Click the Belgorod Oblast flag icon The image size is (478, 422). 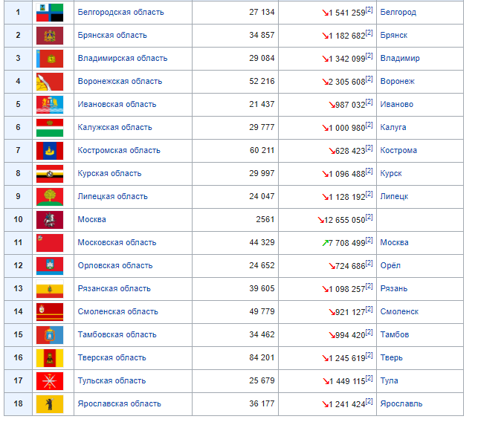50,12
